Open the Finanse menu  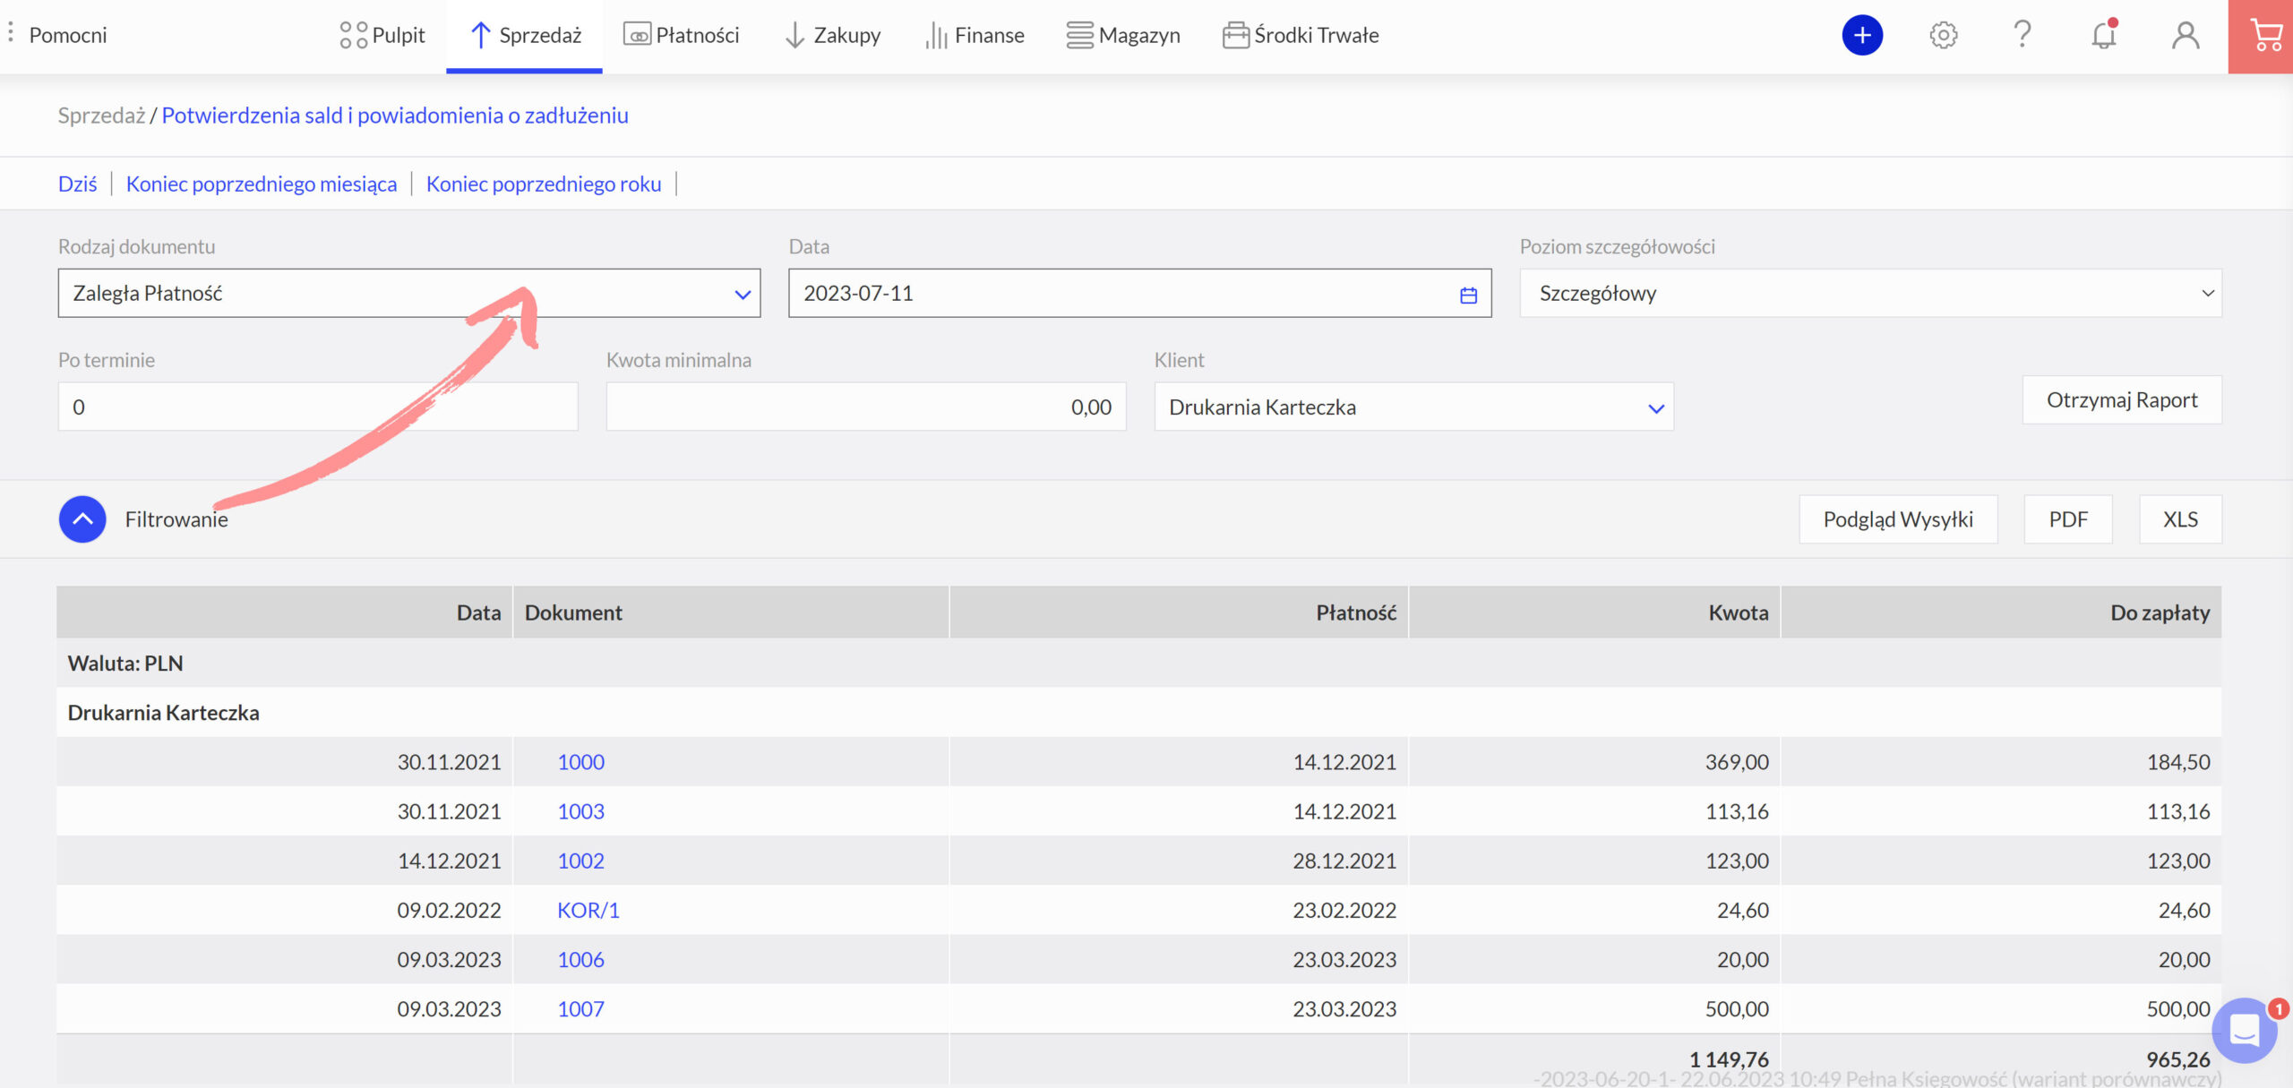(975, 35)
